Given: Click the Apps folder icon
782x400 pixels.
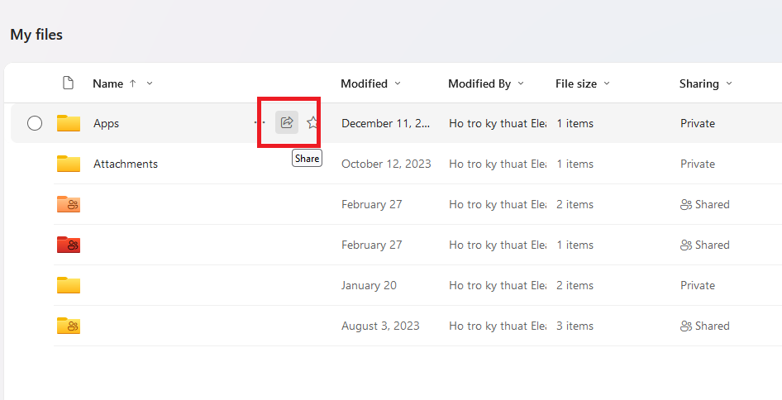Looking at the screenshot, I should 69,123.
